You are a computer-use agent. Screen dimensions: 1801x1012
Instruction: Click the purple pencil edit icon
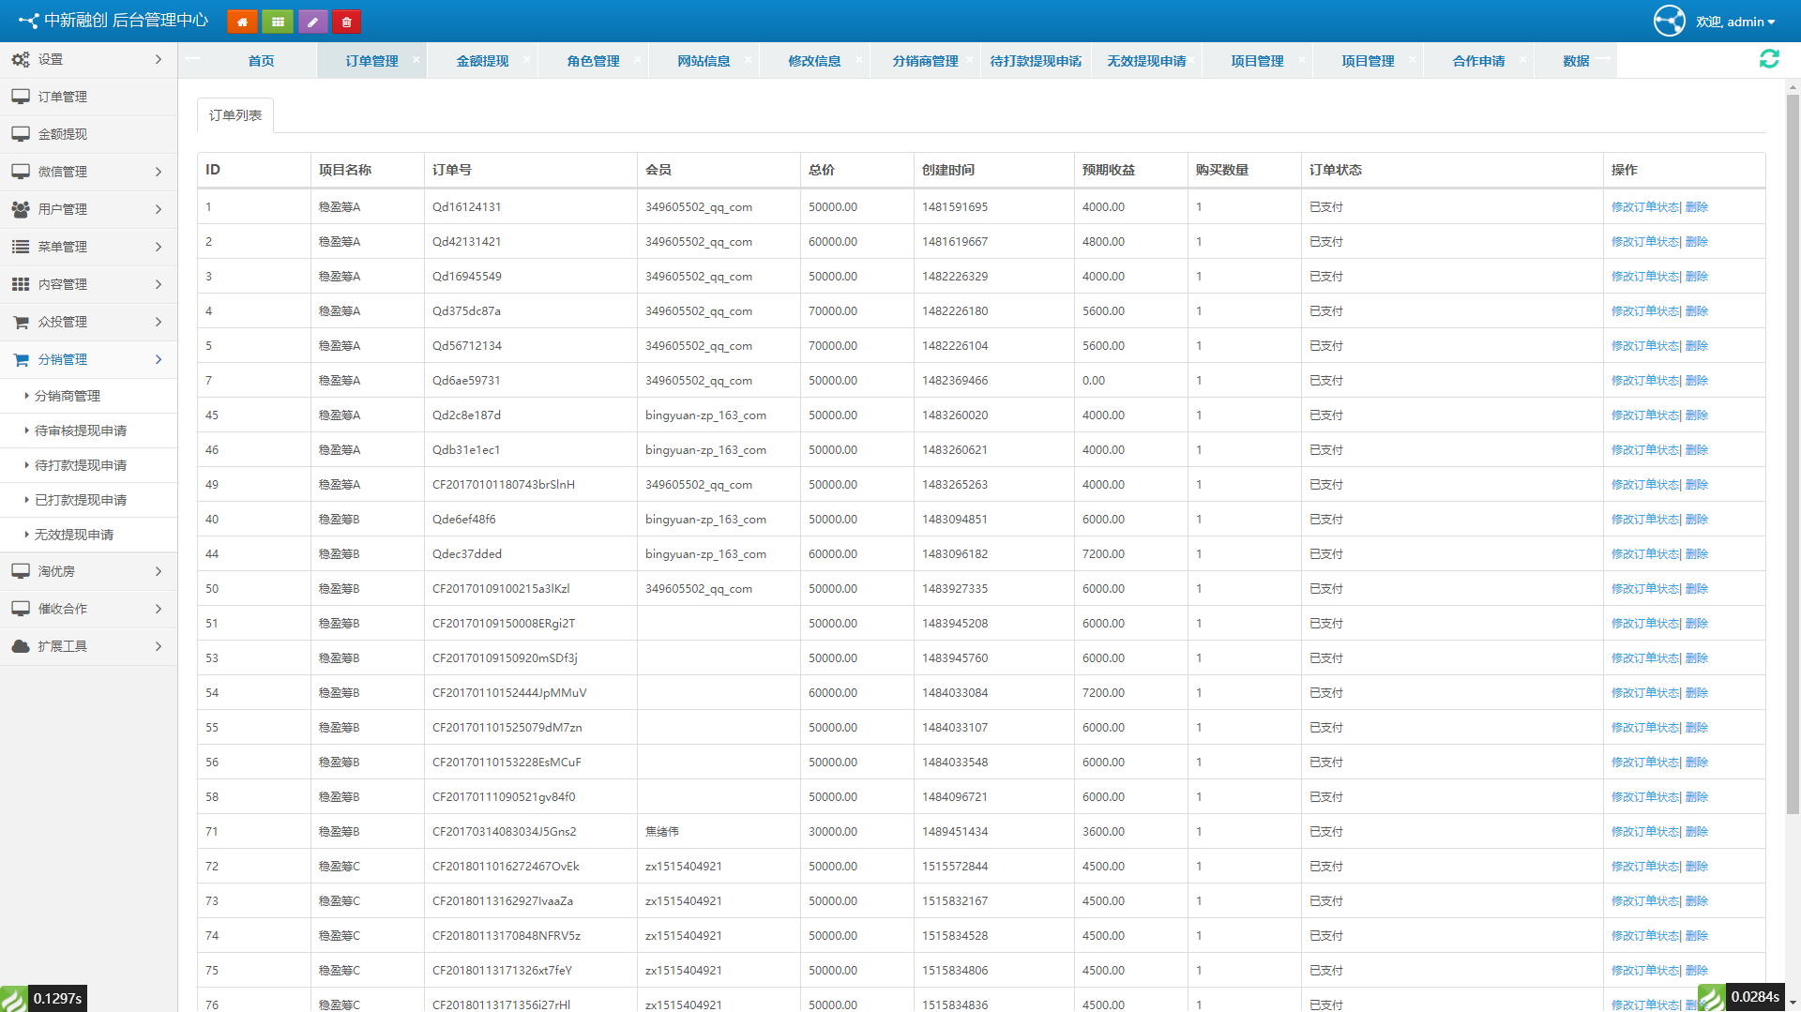tap(312, 22)
